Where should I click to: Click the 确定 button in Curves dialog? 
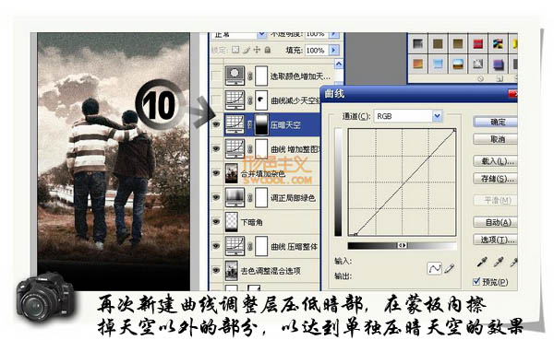click(495, 122)
